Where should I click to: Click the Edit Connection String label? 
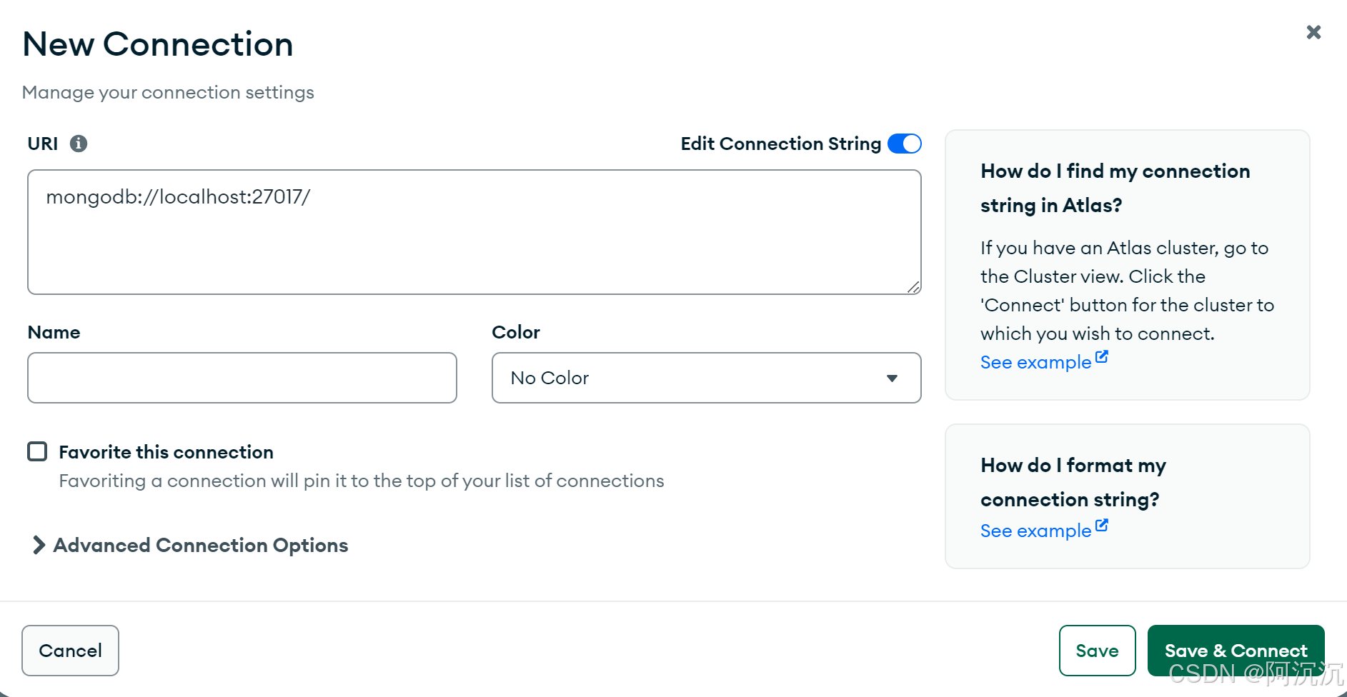[780, 144]
